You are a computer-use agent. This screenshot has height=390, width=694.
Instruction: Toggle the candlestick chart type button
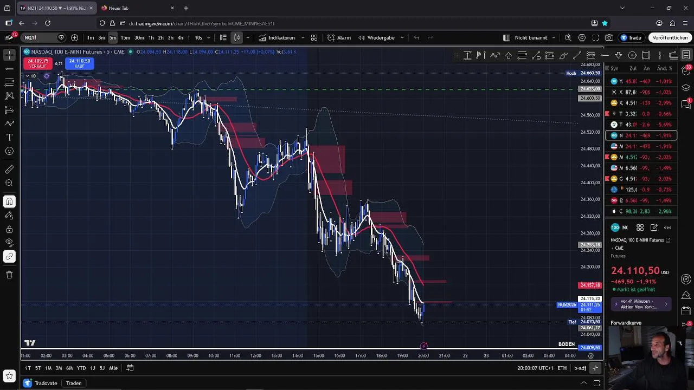237,37
